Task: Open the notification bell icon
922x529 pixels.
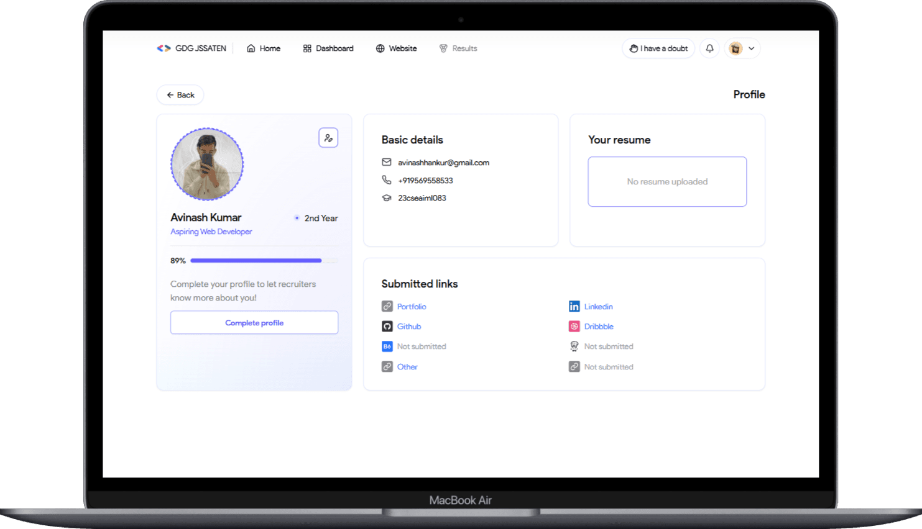Action: [x=709, y=48]
